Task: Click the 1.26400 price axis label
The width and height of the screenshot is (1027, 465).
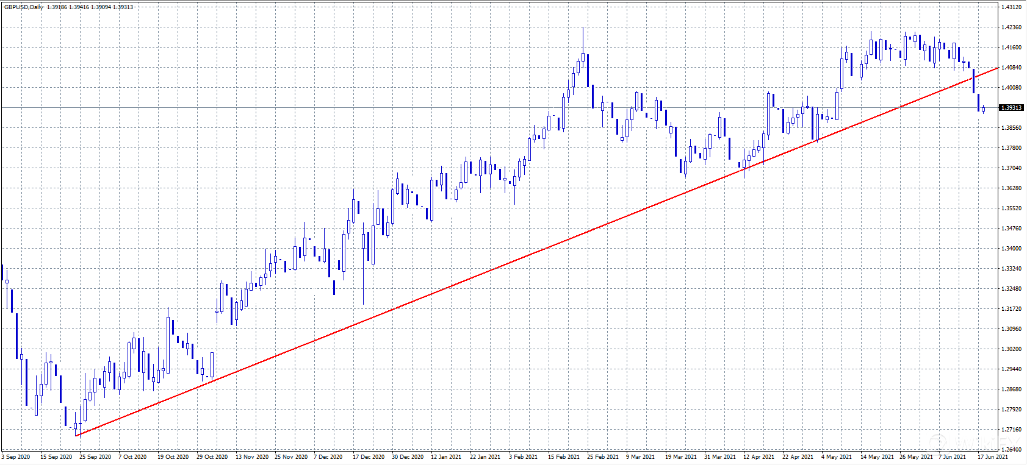Action: click(1011, 450)
